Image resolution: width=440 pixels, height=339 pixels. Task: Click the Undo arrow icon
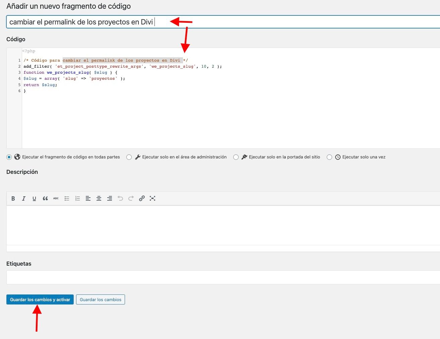tap(120, 198)
